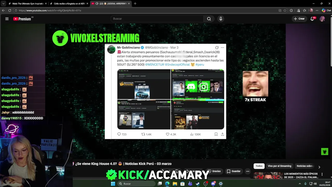Open Discord from the taskbar
332x187 pixels.
(213, 184)
